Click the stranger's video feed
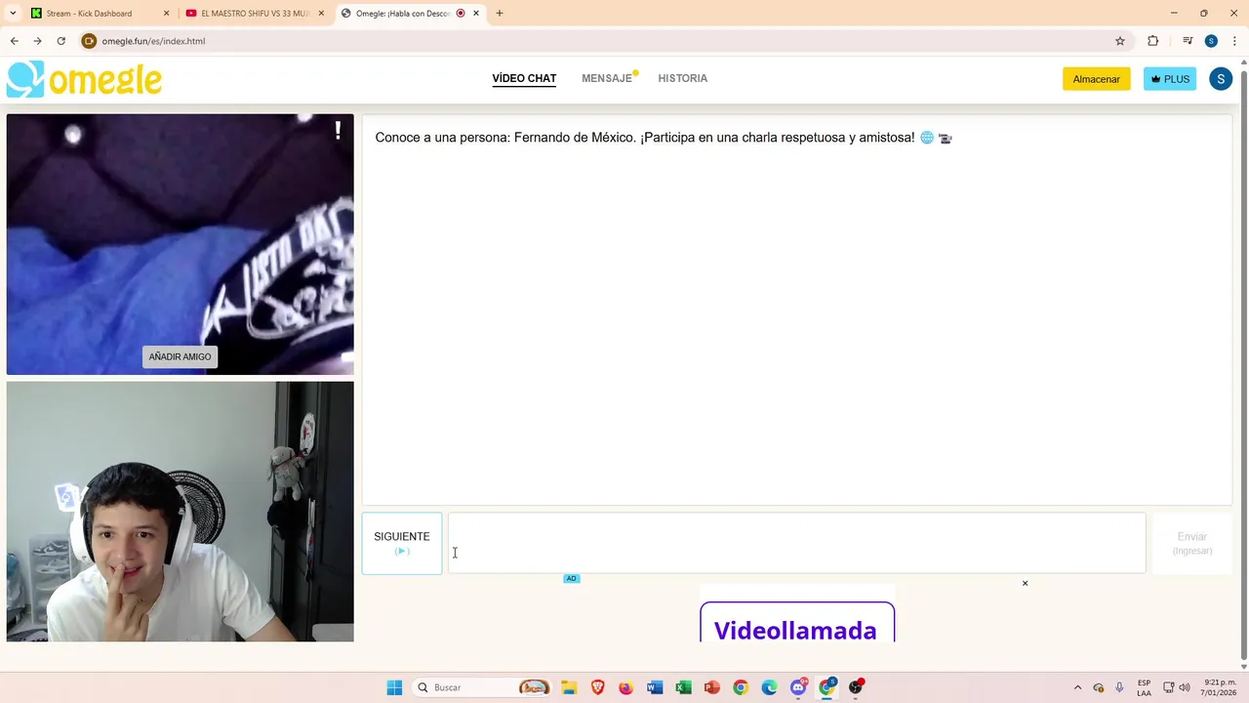 click(181, 244)
